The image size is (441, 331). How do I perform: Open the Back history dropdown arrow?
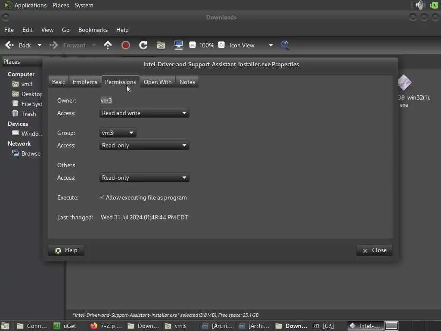coord(40,45)
